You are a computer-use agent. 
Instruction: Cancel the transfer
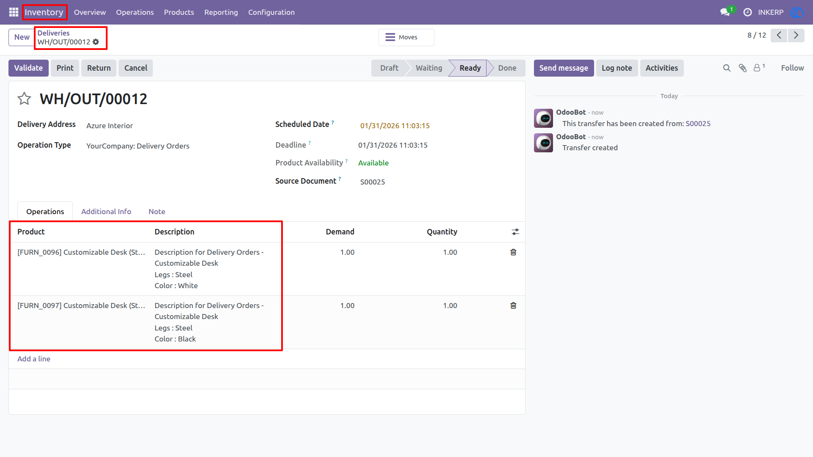pyautogui.click(x=135, y=68)
